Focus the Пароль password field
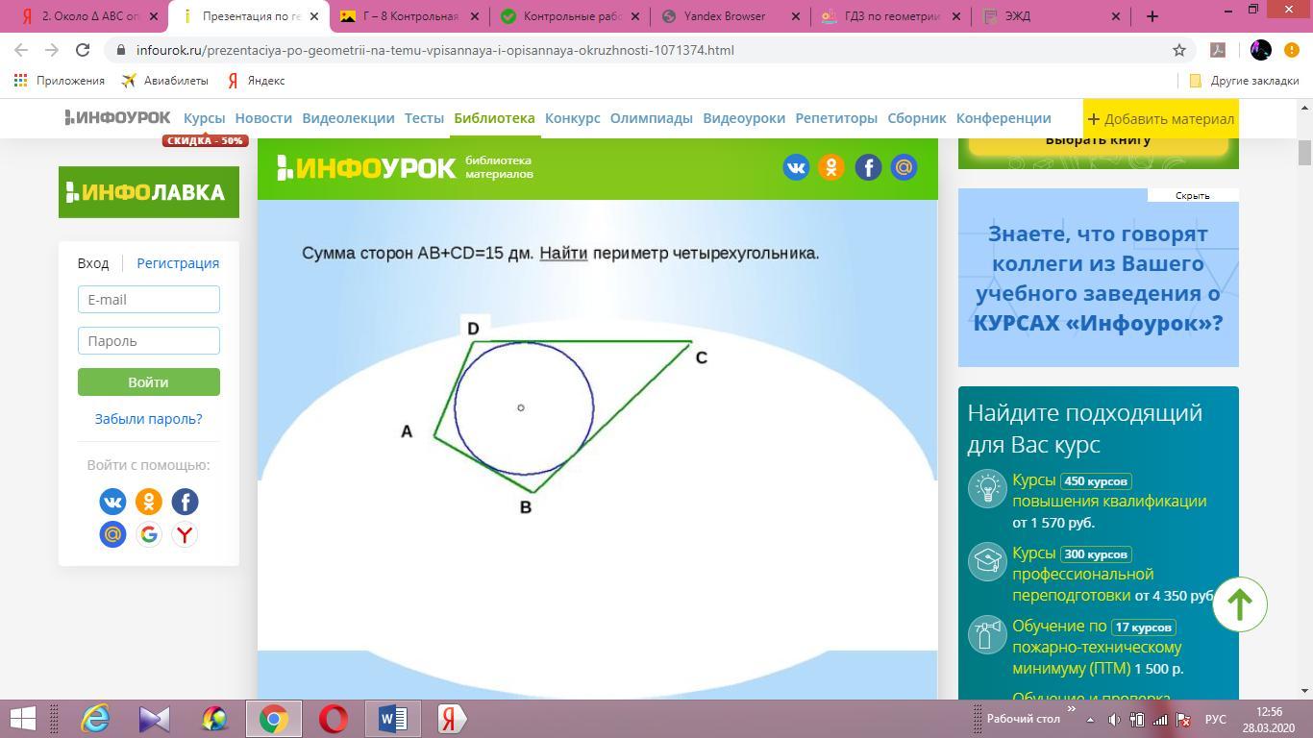 click(x=149, y=340)
